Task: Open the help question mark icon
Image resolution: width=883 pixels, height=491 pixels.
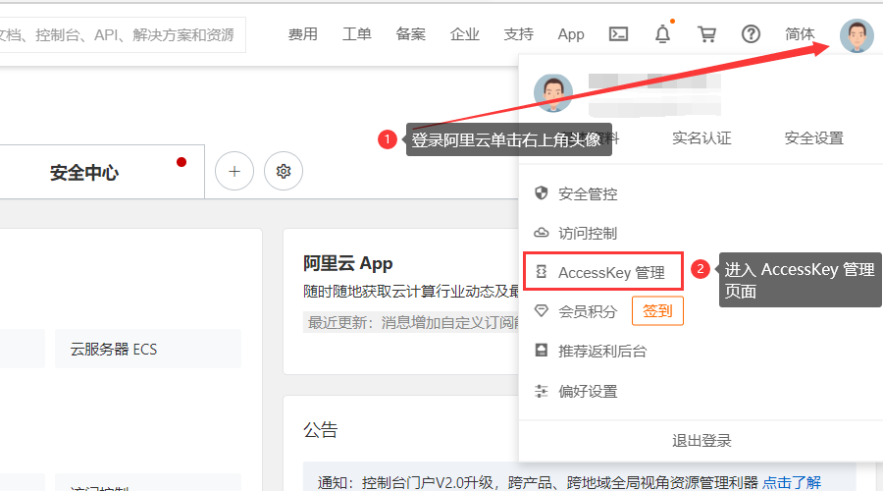Action: click(x=751, y=34)
